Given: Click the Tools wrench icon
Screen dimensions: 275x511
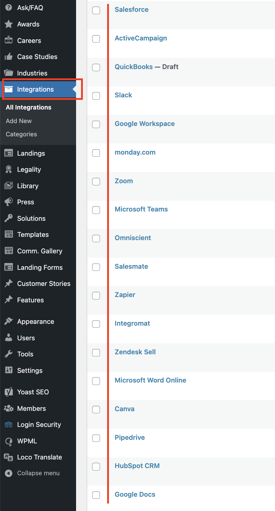Looking at the screenshot, I should pyautogui.click(x=9, y=354).
